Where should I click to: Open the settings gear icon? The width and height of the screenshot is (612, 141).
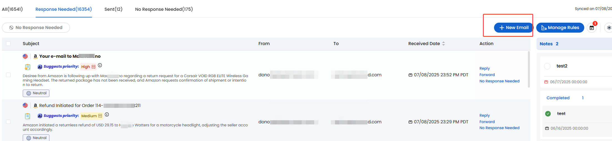point(609,28)
